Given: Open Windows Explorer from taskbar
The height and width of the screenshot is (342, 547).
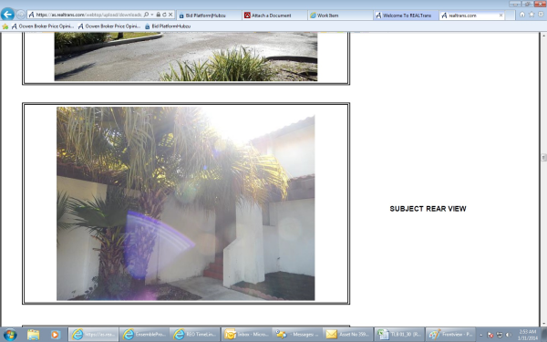Looking at the screenshot, I should click(34, 335).
